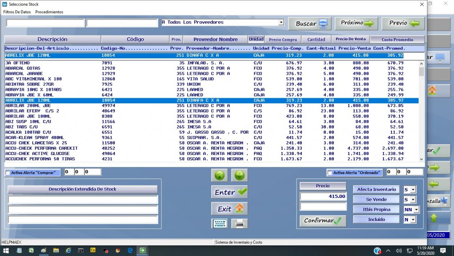Screen dimensions: 454x256
Task: Open the Filtros De Datos menu
Action: [x=17, y=12]
